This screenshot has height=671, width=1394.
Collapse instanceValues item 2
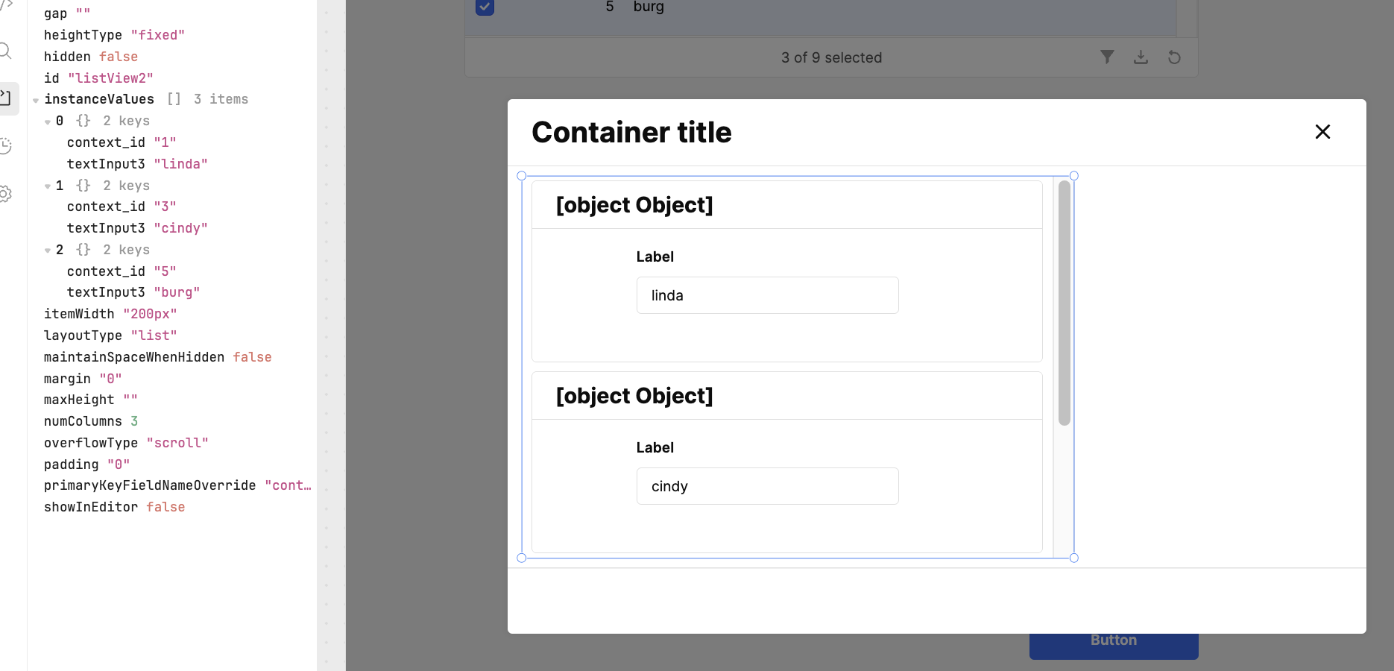point(48,251)
